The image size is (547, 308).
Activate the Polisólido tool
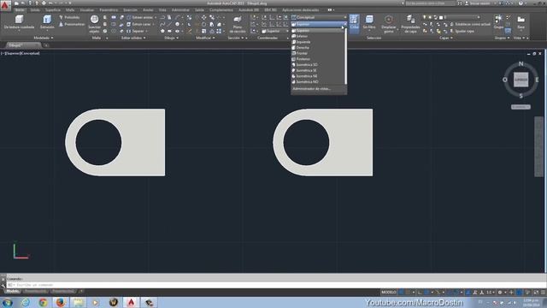(69, 17)
